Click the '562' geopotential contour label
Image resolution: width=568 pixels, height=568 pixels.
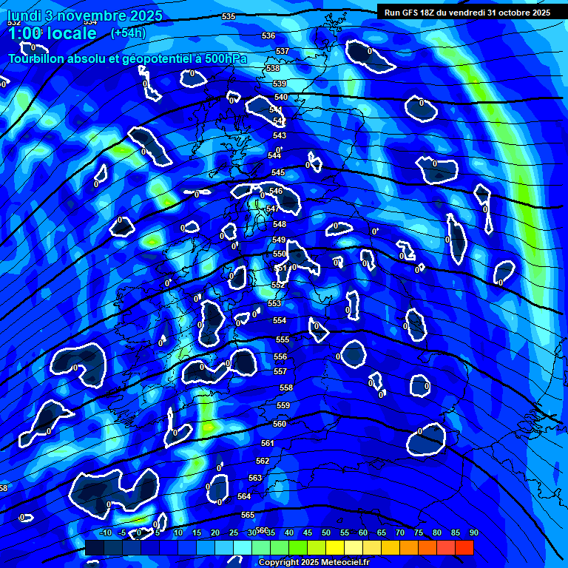point(263,461)
